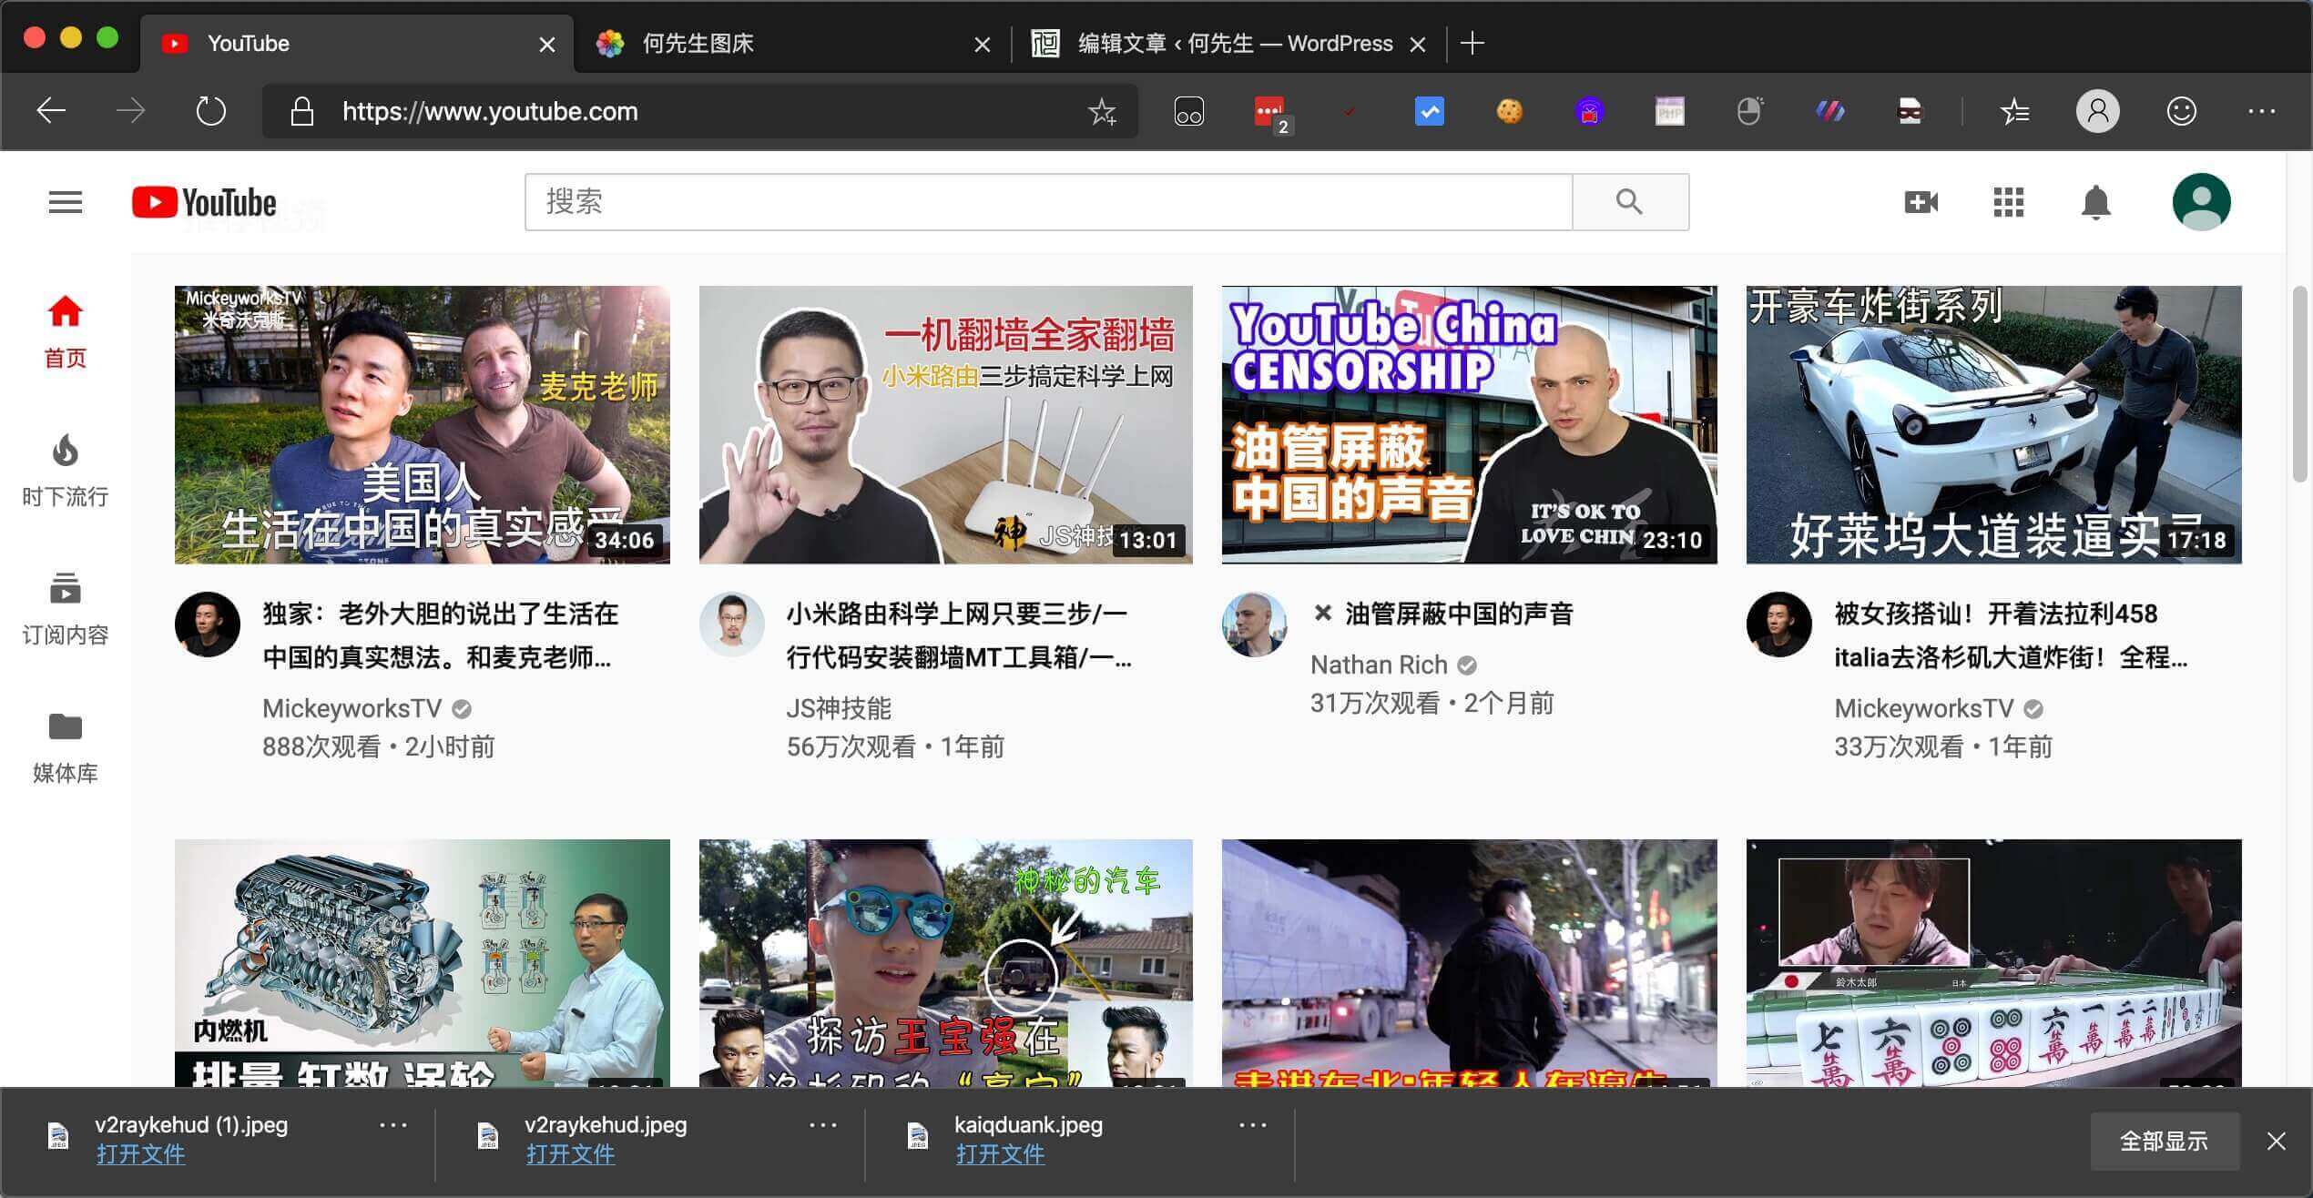2313x1198 pixels.
Task: Open JS神技能 channel link
Action: click(839, 708)
